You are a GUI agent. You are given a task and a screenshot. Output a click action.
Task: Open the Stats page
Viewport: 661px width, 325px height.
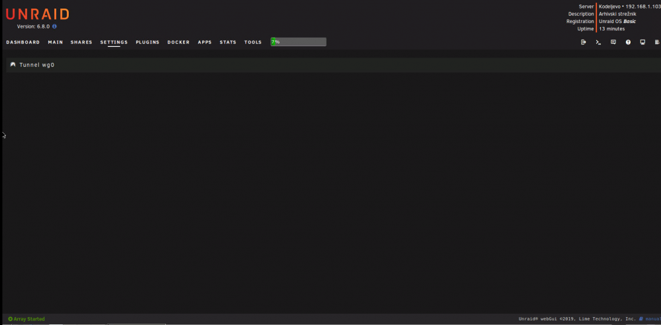(227, 42)
